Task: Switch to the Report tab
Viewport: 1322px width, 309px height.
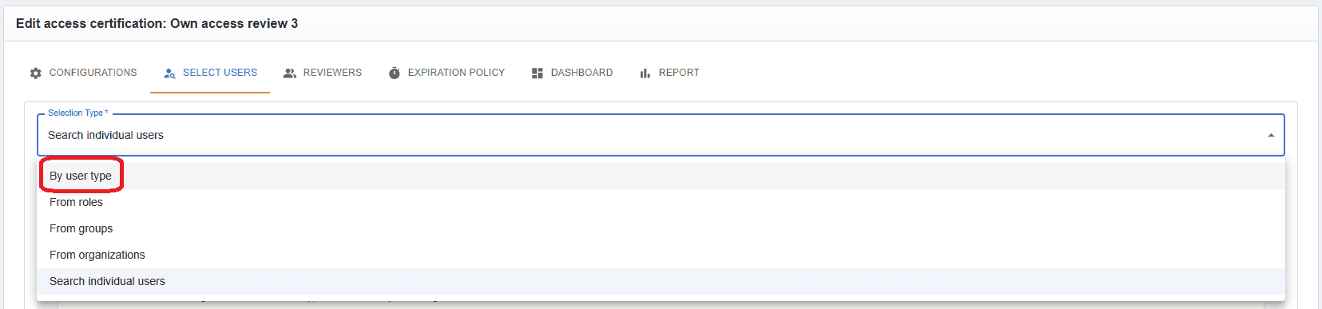Action: [669, 73]
